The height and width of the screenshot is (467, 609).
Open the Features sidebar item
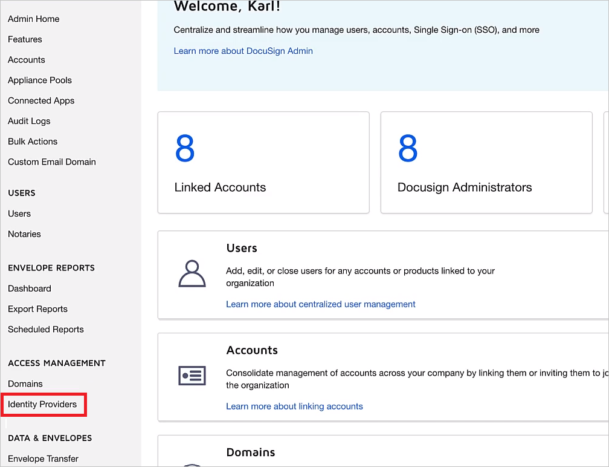coord(25,39)
